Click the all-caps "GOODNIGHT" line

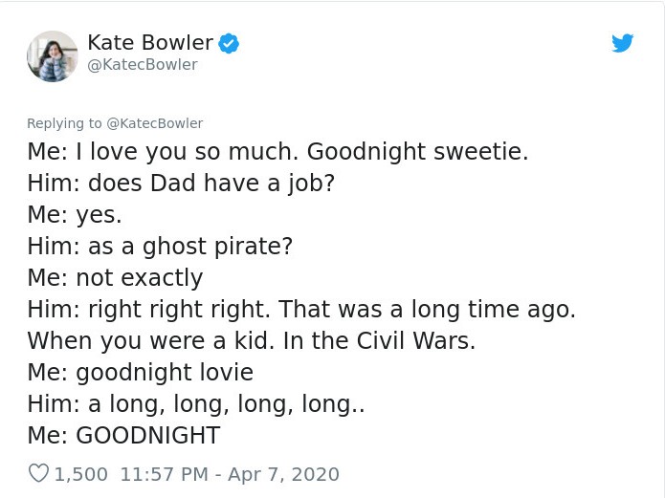(x=123, y=436)
